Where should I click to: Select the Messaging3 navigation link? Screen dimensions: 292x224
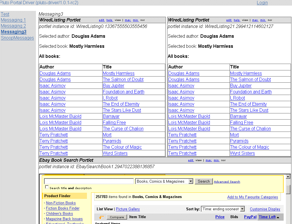[x=14, y=32]
